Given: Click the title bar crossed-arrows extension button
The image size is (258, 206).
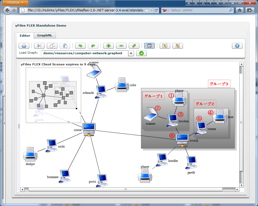Looking at the screenshot, I should [x=203, y=3].
